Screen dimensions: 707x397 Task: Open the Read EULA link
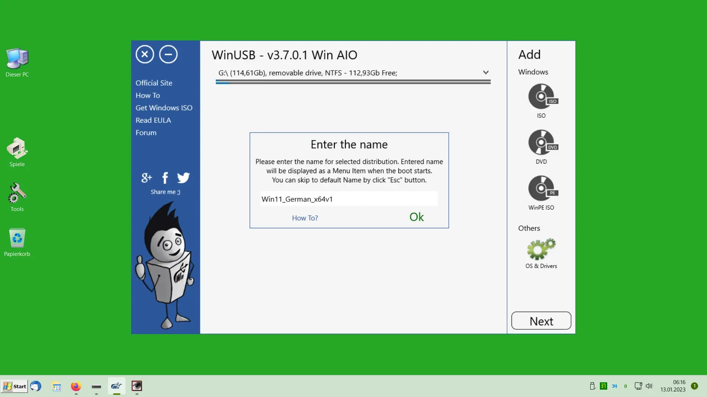pos(153,120)
